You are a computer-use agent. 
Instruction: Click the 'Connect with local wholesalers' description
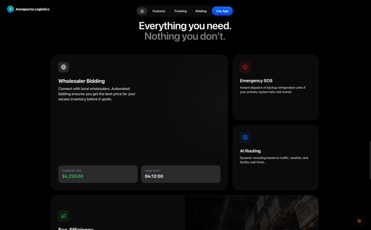tap(97, 94)
